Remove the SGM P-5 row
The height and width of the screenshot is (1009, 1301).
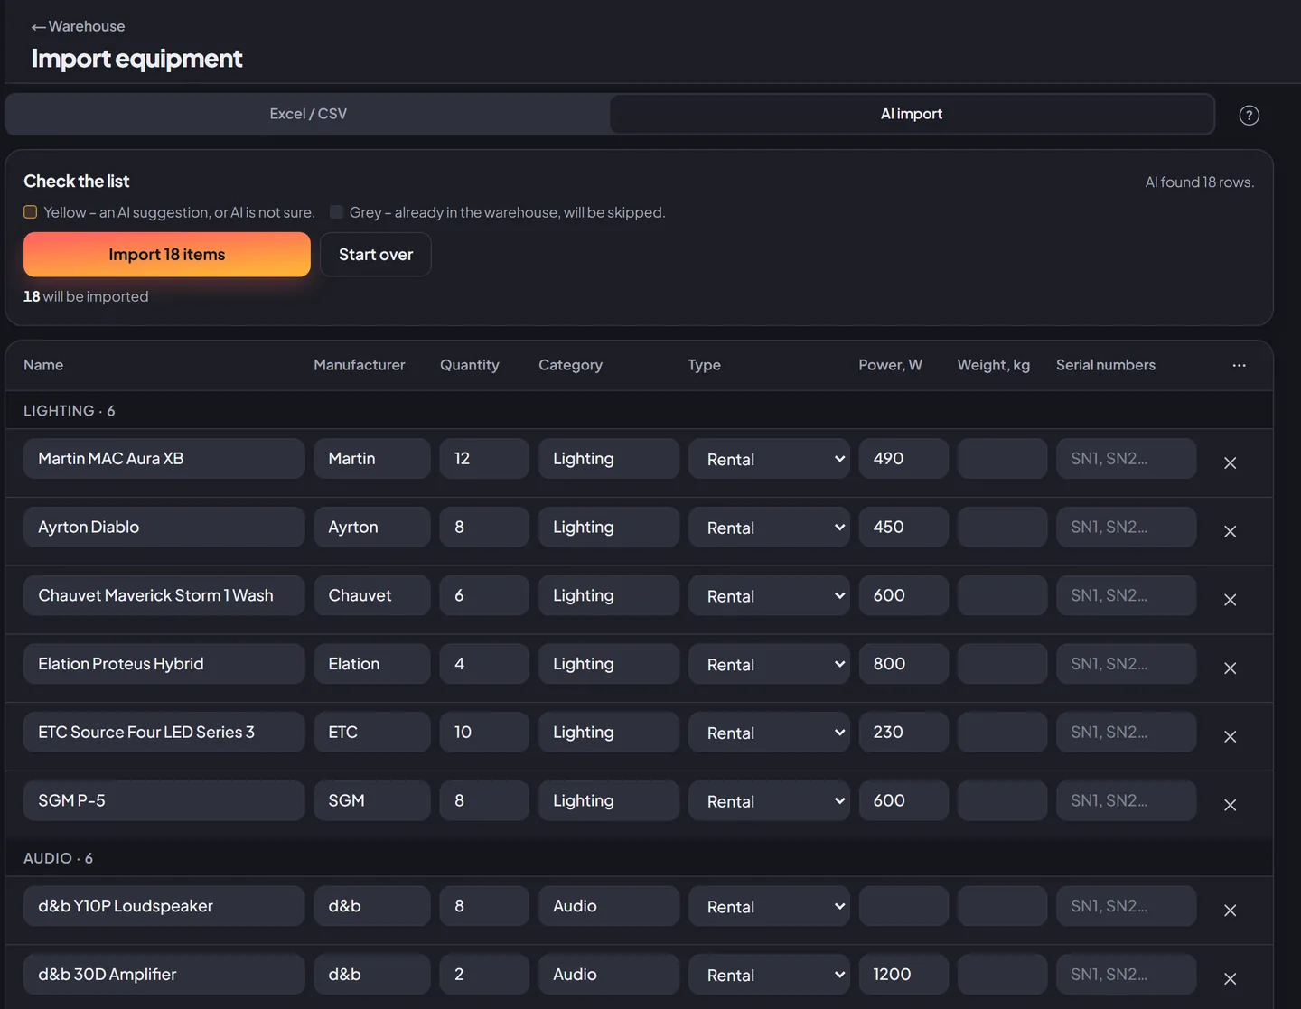click(x=1230, y=805)
